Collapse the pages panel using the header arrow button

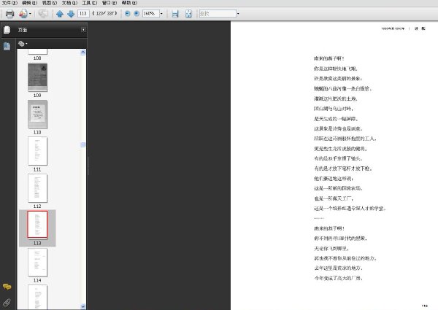pos(83,30)
